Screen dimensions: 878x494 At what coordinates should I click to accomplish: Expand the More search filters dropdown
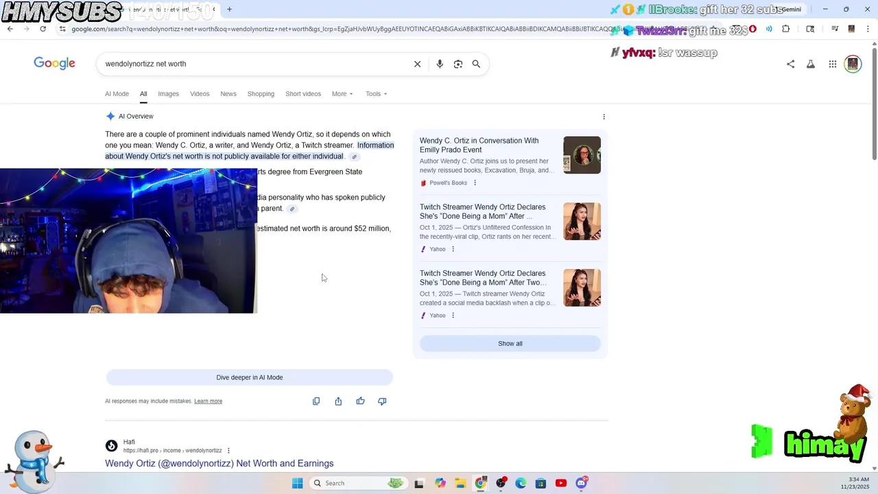click(x=342, y=94)
